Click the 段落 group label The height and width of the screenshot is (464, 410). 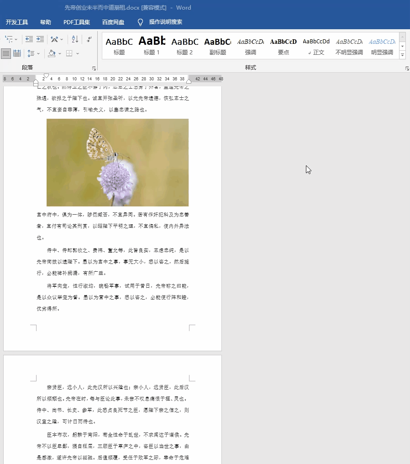(27, 68)
